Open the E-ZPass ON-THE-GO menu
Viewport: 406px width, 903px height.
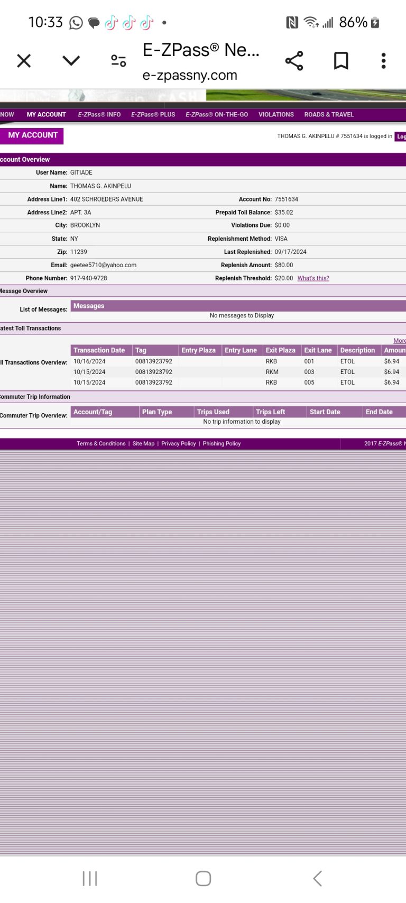pyautogui.click(x=217, y=115)
